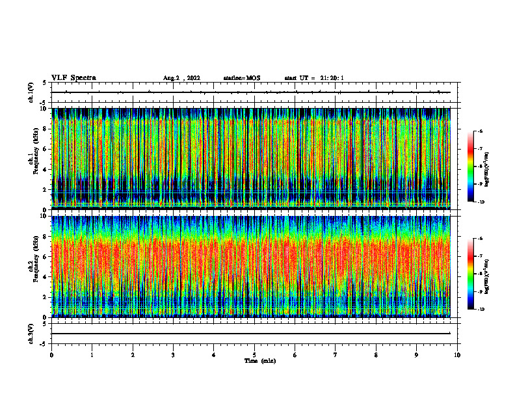Click the time axis tick label '2'
Viewport: 515px width, 398px height.
point(133,355)
